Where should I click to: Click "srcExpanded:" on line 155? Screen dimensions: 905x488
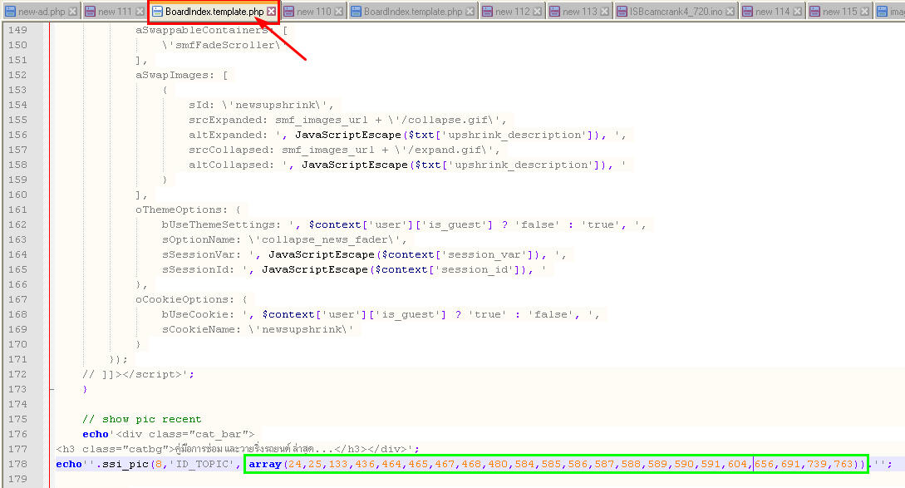coord(228,120)
